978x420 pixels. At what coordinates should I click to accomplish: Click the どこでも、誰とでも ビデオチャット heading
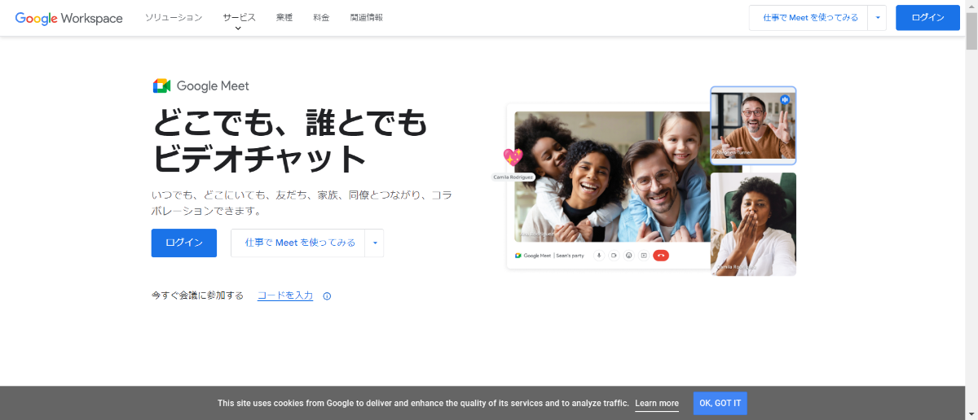[x=289, y=140]
